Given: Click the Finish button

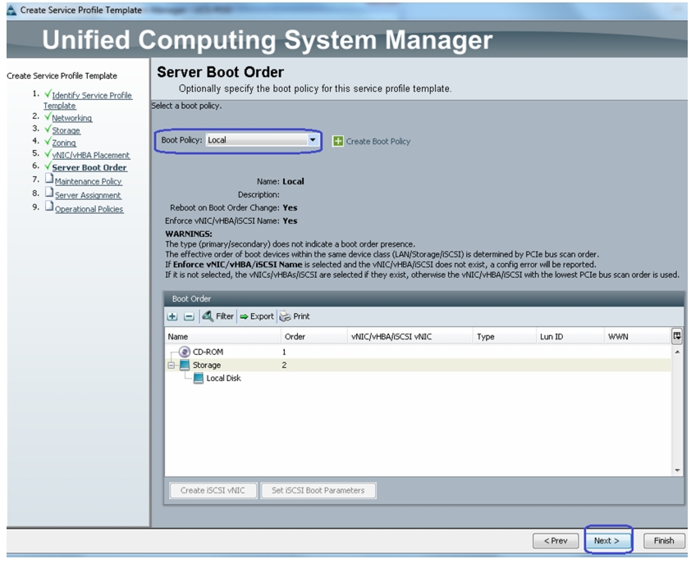Looking at the screenshot, I should pyautogui.click(x=664, y=540).
